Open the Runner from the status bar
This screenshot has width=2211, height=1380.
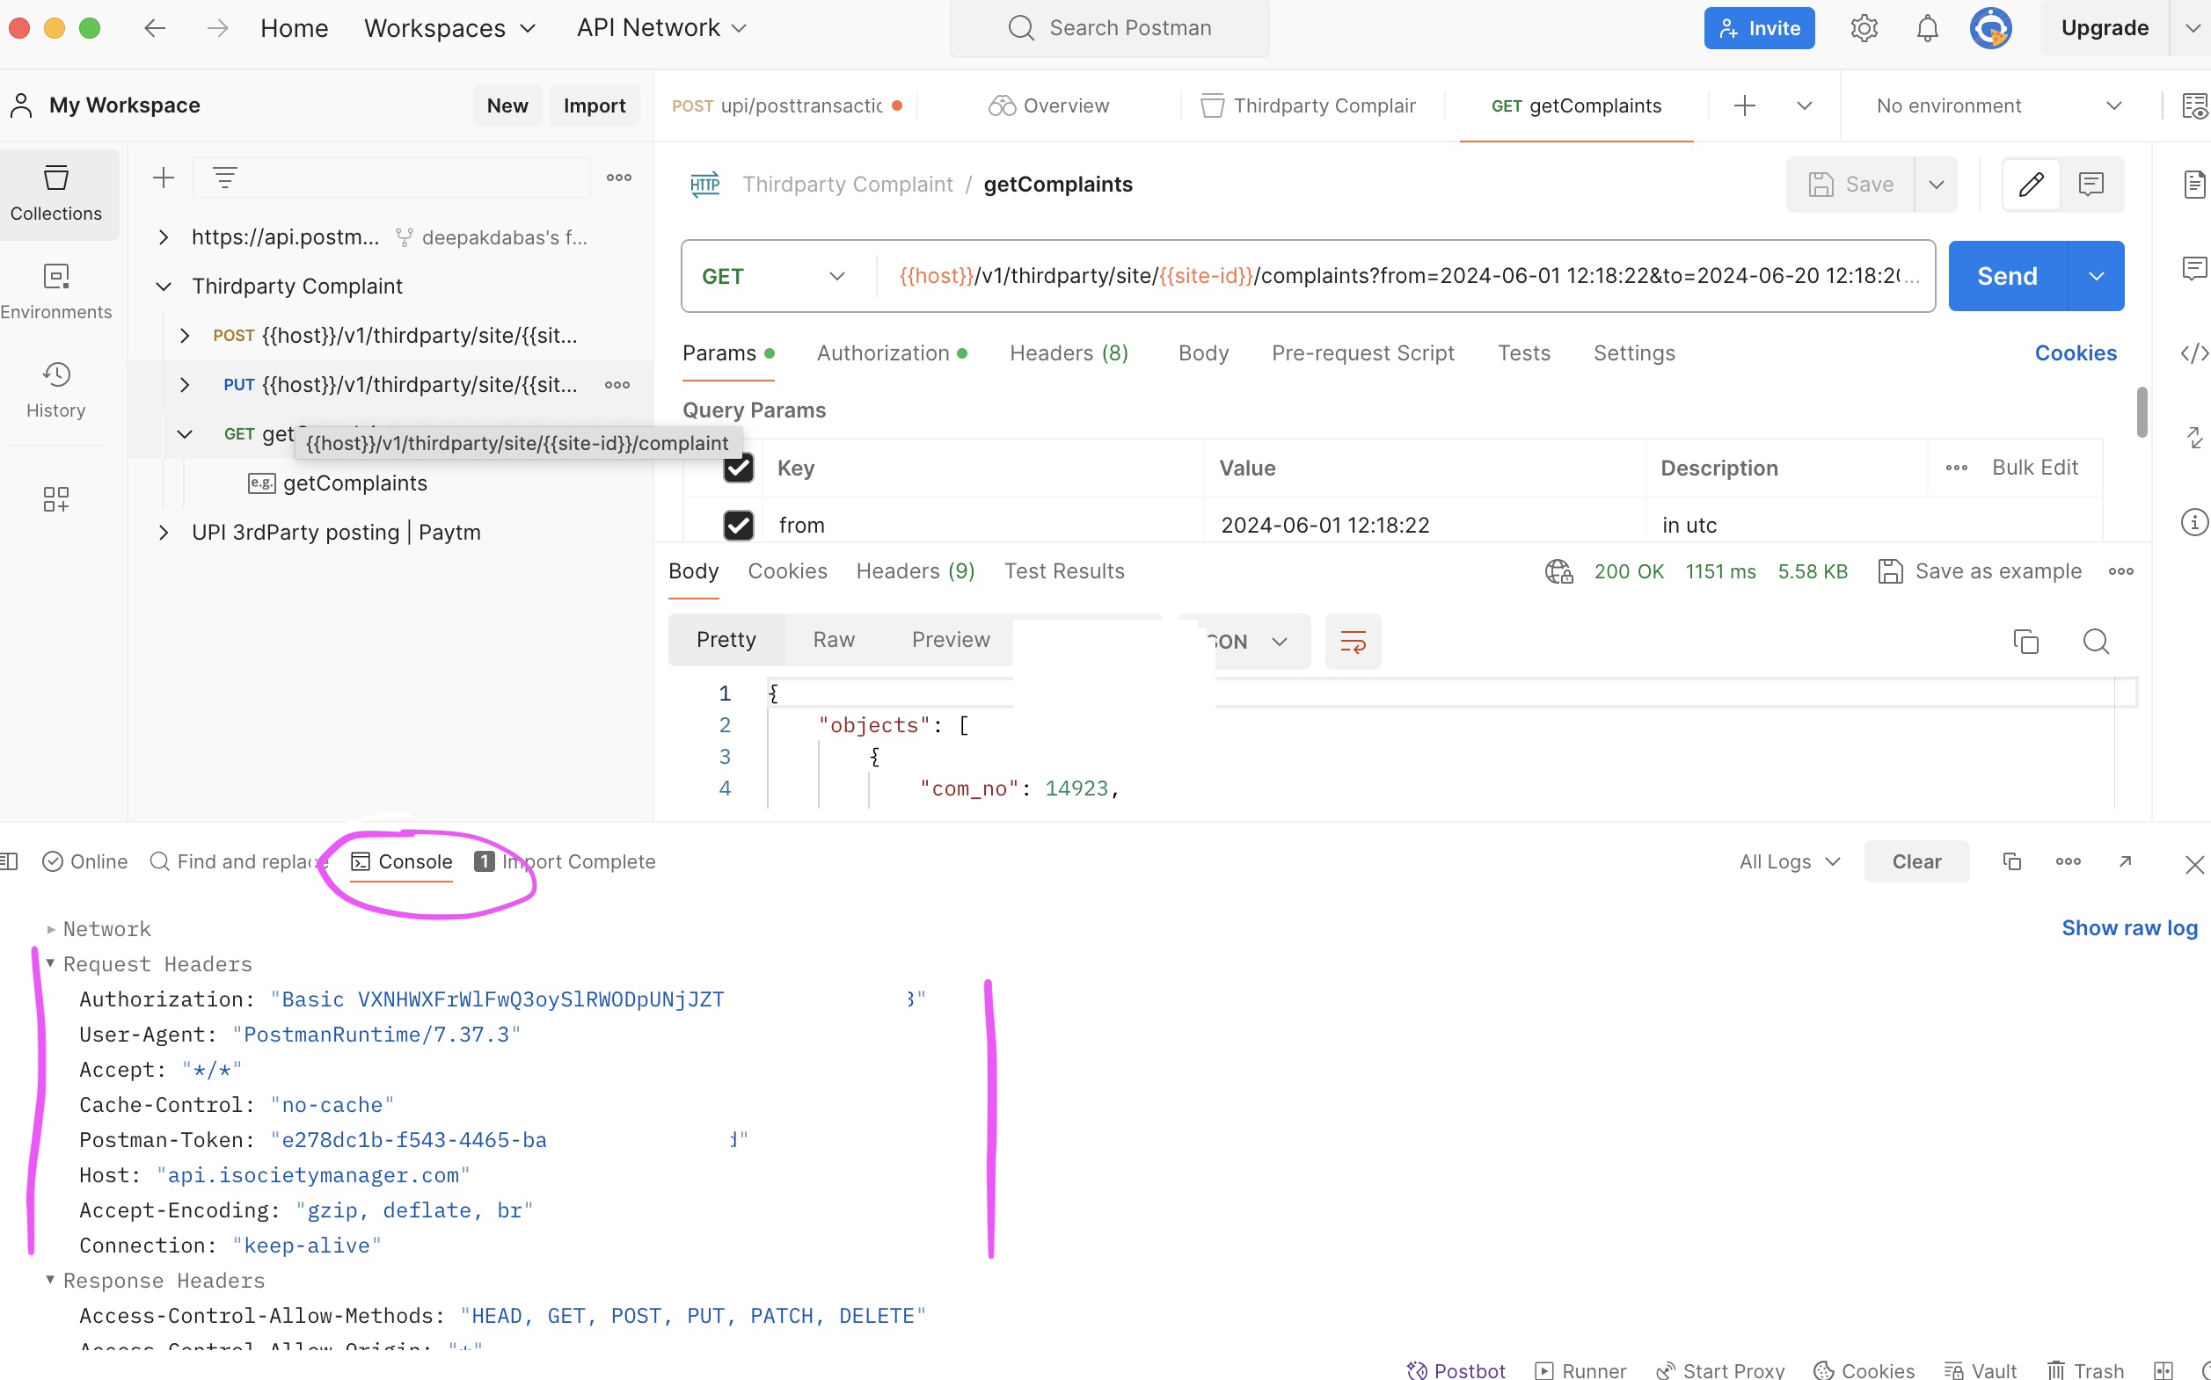coord(1580,1369)
